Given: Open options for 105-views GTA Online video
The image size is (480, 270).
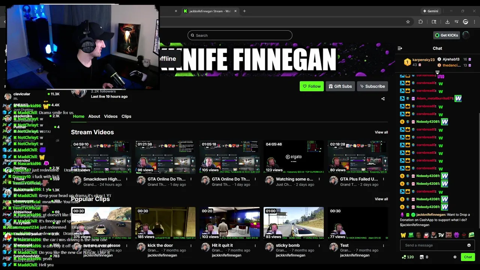Looking at the screenshot, I should (255, 179).
